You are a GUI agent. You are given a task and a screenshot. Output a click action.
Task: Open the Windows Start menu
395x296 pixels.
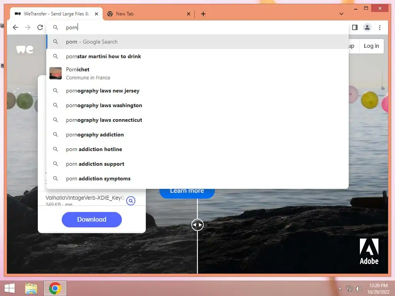coord(10,288)
